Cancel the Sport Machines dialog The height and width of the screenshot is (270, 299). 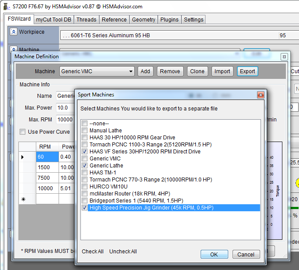[246, 254]
